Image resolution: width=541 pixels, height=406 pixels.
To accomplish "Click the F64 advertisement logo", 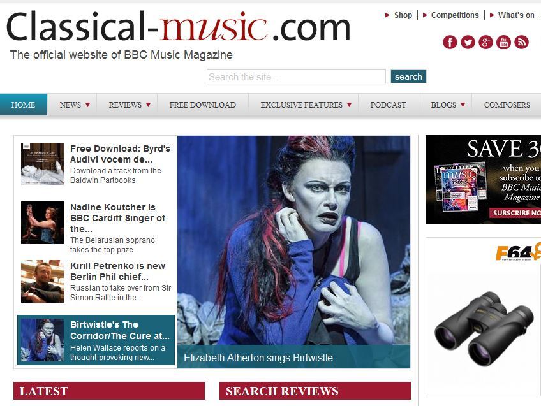I will [518, 252].
